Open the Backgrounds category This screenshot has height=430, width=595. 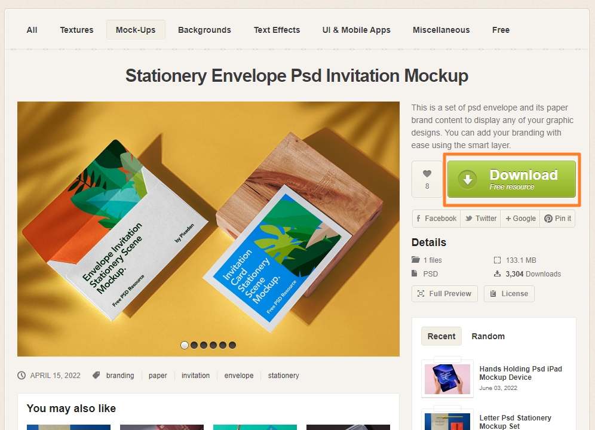click(204, 30)
